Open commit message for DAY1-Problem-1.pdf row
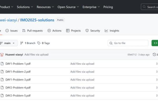158x105 pixels. 82,64
